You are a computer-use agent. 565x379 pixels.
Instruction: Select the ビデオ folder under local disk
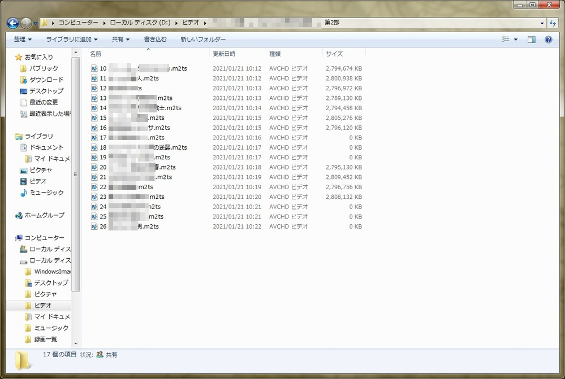[42, 306]
